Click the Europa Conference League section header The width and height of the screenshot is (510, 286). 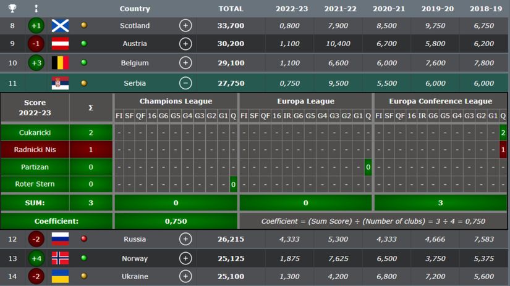pos(440,101)
